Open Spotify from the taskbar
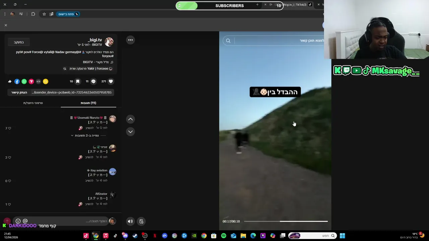Image resolution: width=429 pixels, height=241 pixels. (x=224, y=236)
